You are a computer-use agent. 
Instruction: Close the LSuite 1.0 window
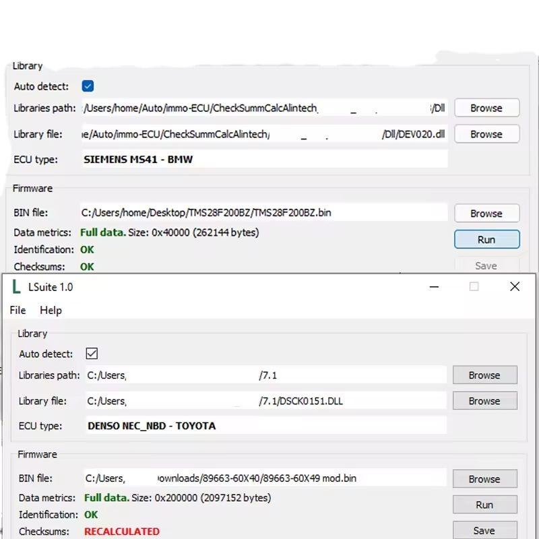click(x=515, y=286)
